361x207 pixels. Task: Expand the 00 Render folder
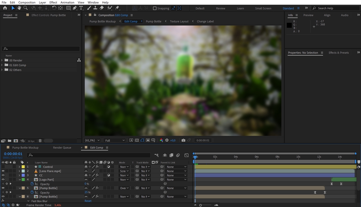2,60
